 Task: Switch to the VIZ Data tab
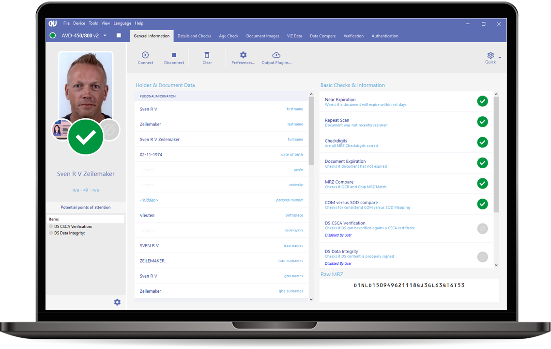[x=294, y=36]
